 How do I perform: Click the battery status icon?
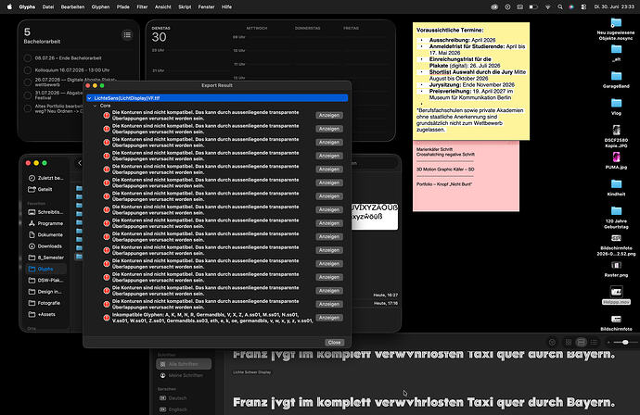pos(533,6)
